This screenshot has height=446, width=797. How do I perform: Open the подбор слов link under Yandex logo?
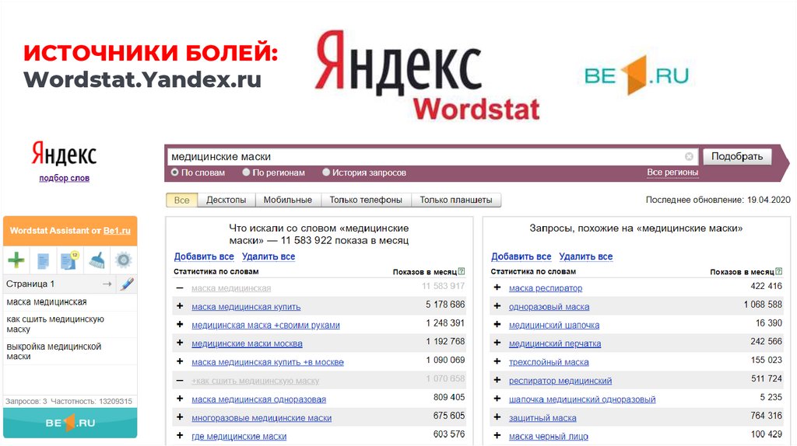pos(64,178)
